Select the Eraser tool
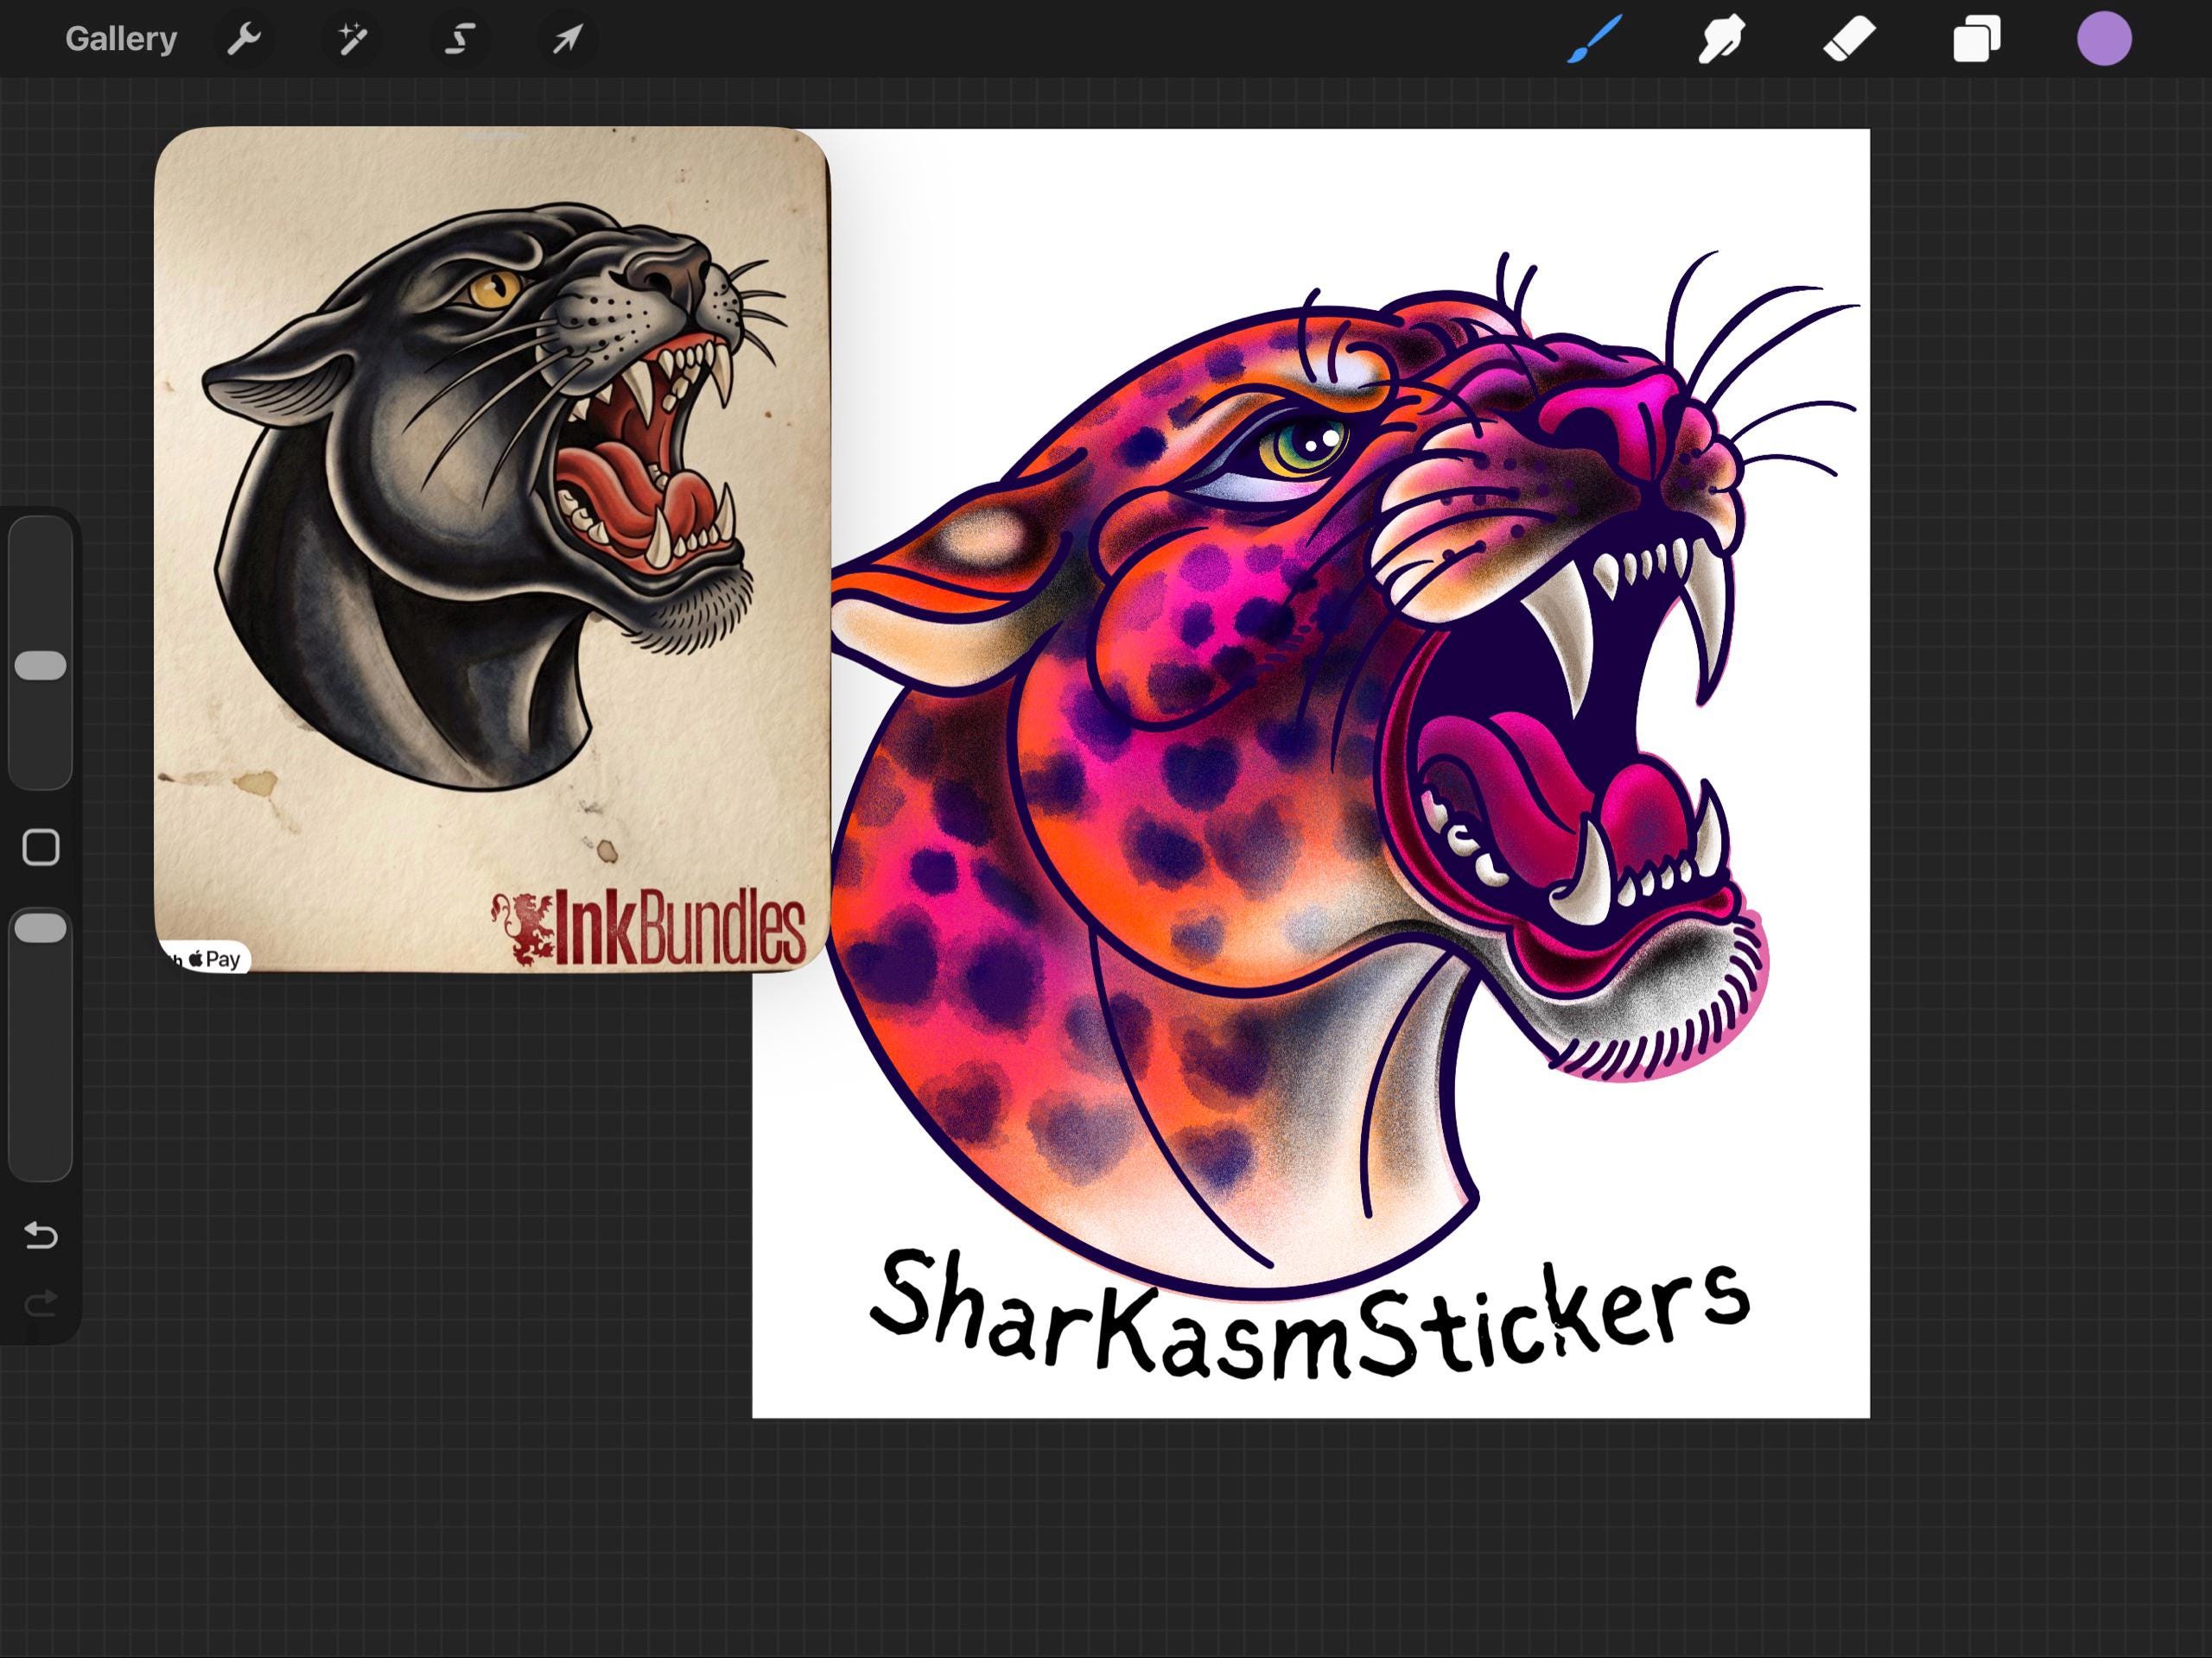 (x=1849, y=40)
